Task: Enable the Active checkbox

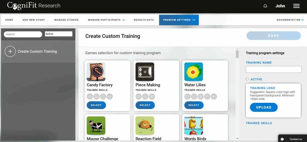Action: tap(247, 79)
